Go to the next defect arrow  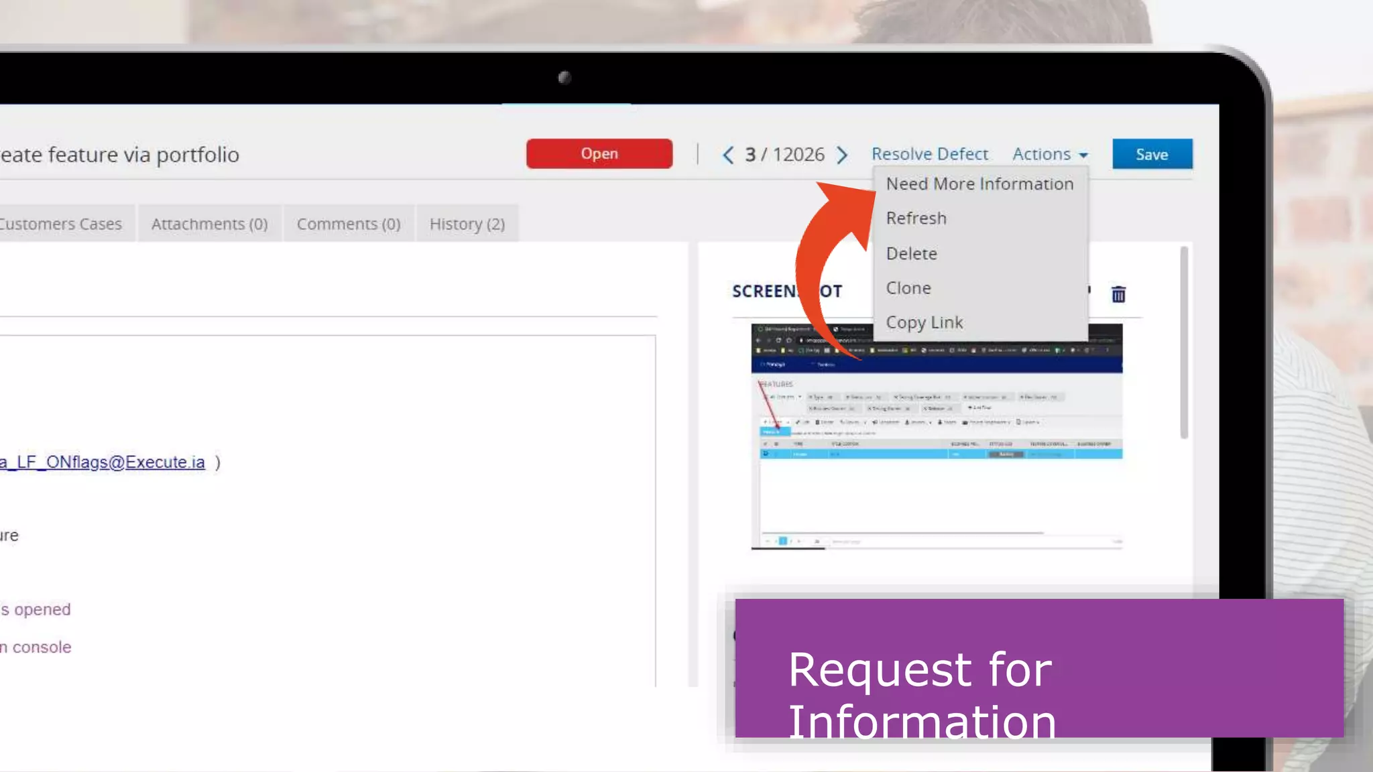click(842, 155)
